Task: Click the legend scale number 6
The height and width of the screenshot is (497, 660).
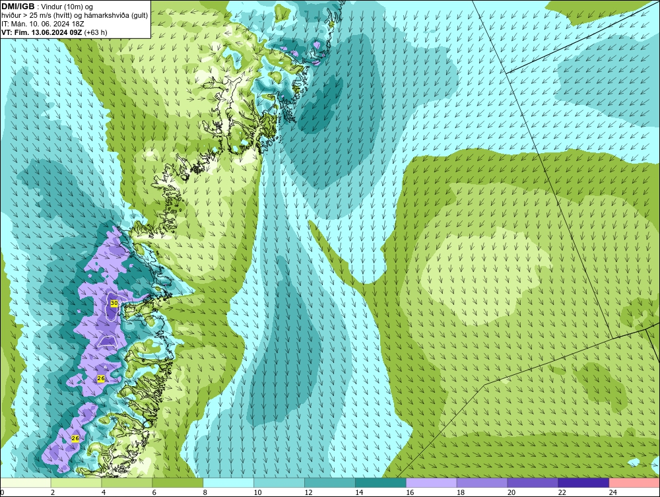Action: tap(154, 492)
